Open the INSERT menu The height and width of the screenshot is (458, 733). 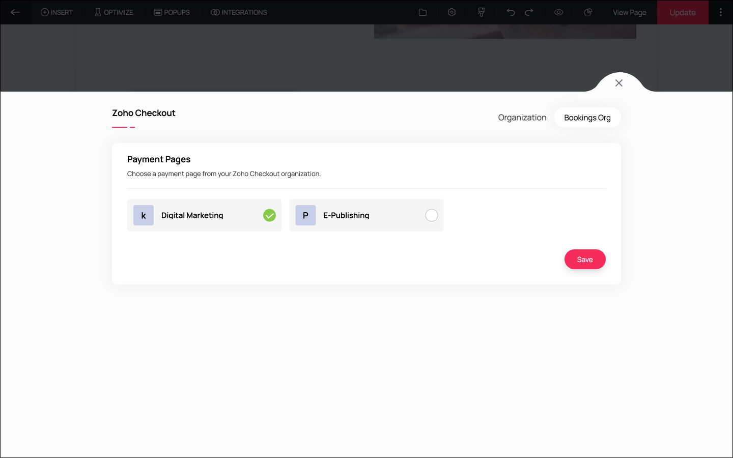(57, 12)
